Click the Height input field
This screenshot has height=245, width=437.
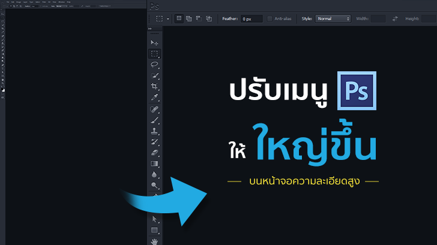pos(429,19)
